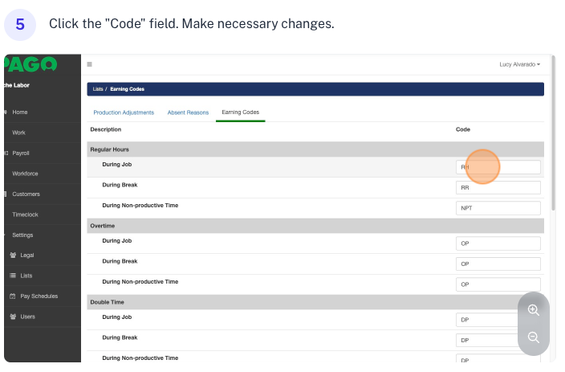The width and height of the screenshot is (565, 372).
Task: Click the zoom out magnifier icon
Action: [x=534, y=337]
